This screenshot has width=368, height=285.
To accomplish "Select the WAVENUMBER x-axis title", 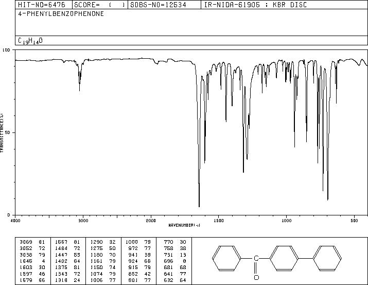I will (184, 225).
